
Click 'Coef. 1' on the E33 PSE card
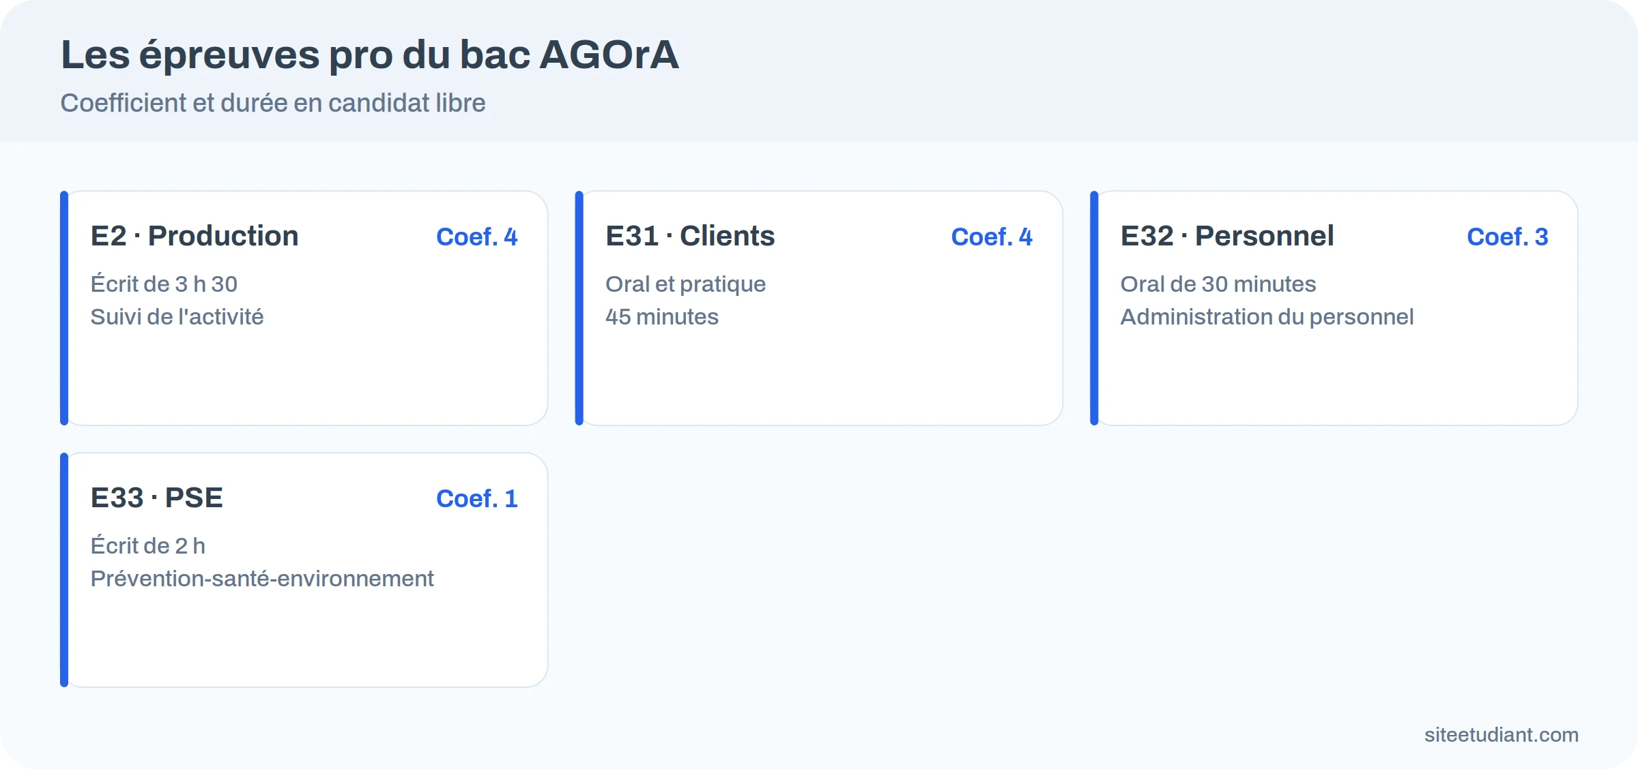pos(477,498)
